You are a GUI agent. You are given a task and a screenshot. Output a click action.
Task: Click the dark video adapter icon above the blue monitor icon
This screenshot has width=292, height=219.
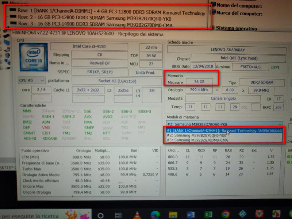pyautogui.click(x=7, y=36)
